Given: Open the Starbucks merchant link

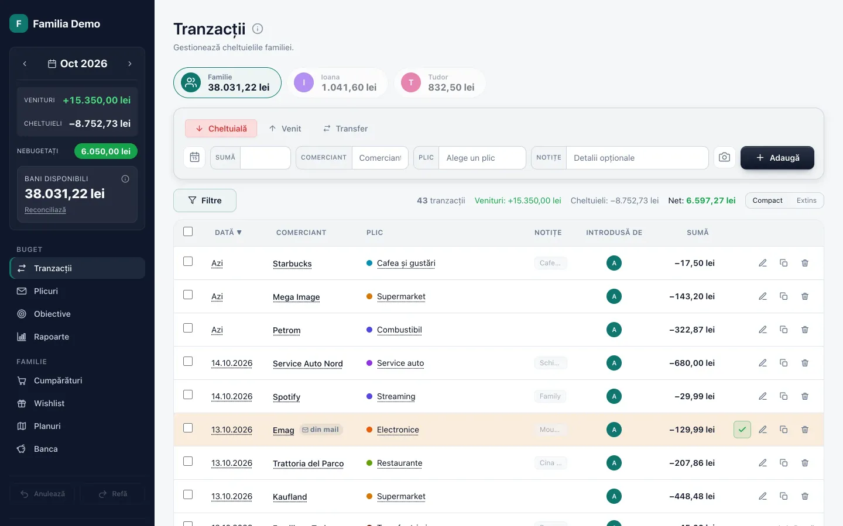Looking at the screenshot, I should pos(292,264).
